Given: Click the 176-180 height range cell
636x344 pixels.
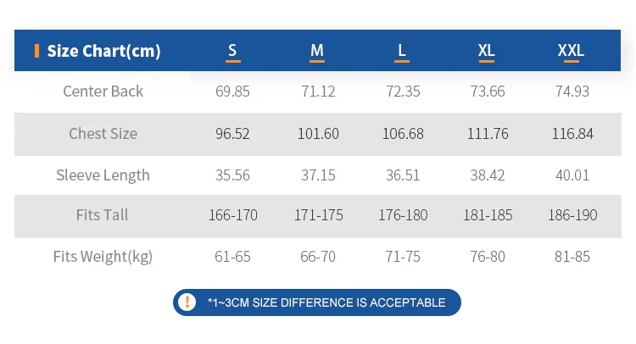Looking at the screenshot, I should point(403,215).
